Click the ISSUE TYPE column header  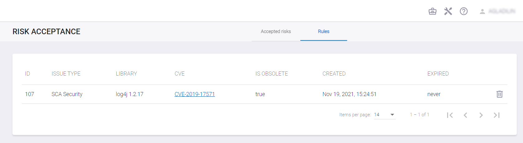[66, 74]
